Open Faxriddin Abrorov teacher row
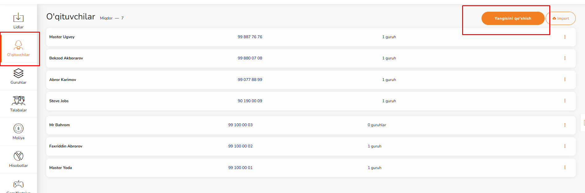Image resolution: width=585 pixels, height=193 pixels. pyautogui.click(x=66, y=146)
